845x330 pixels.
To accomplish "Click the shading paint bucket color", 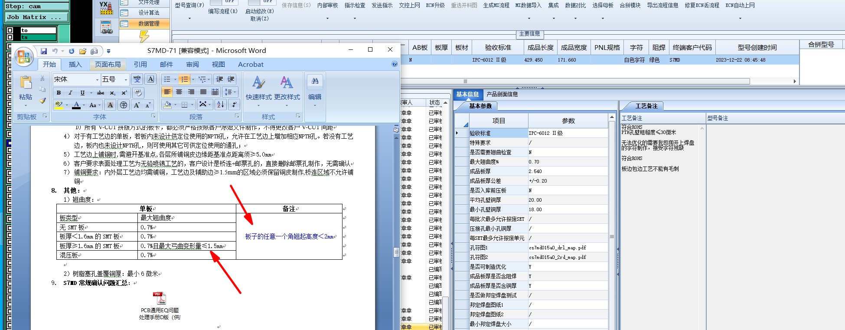I will 167,105.
